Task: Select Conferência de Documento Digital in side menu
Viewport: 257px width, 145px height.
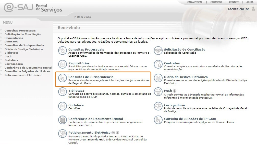Action: (x=28, y=68)
